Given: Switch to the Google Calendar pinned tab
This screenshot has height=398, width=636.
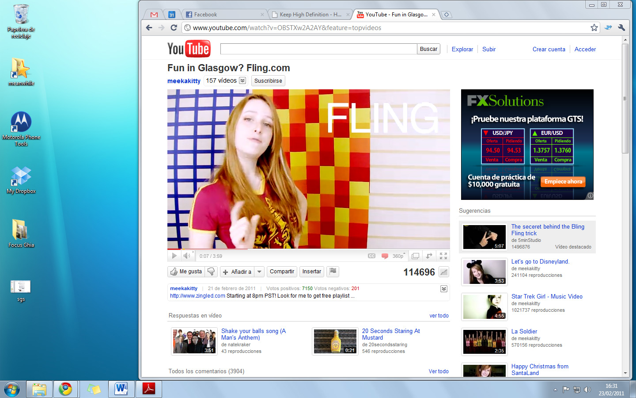Looking at the screenshot, I should coord(172,15).
